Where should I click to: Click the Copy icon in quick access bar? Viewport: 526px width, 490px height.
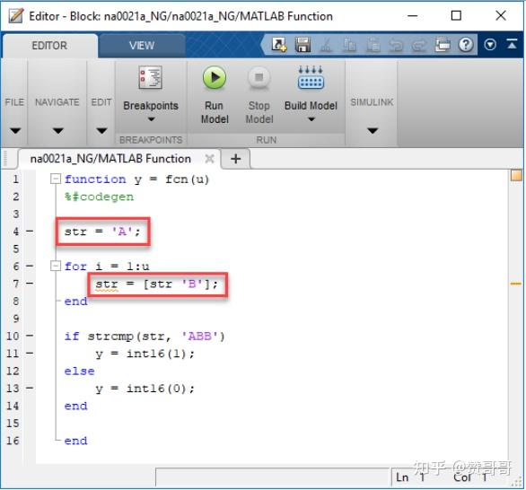[349, 45]
